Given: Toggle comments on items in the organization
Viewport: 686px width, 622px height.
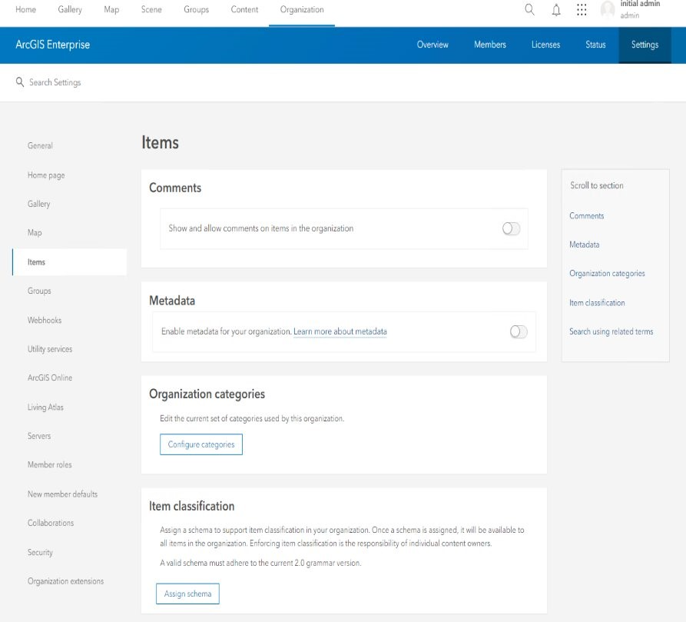Looking at the screenshot, I should 511,228.
